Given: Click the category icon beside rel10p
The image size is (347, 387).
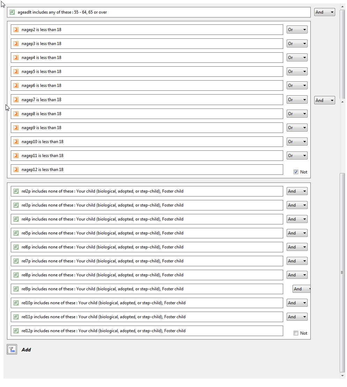Looking at the screenshot, I should click(x=16, y=303).
